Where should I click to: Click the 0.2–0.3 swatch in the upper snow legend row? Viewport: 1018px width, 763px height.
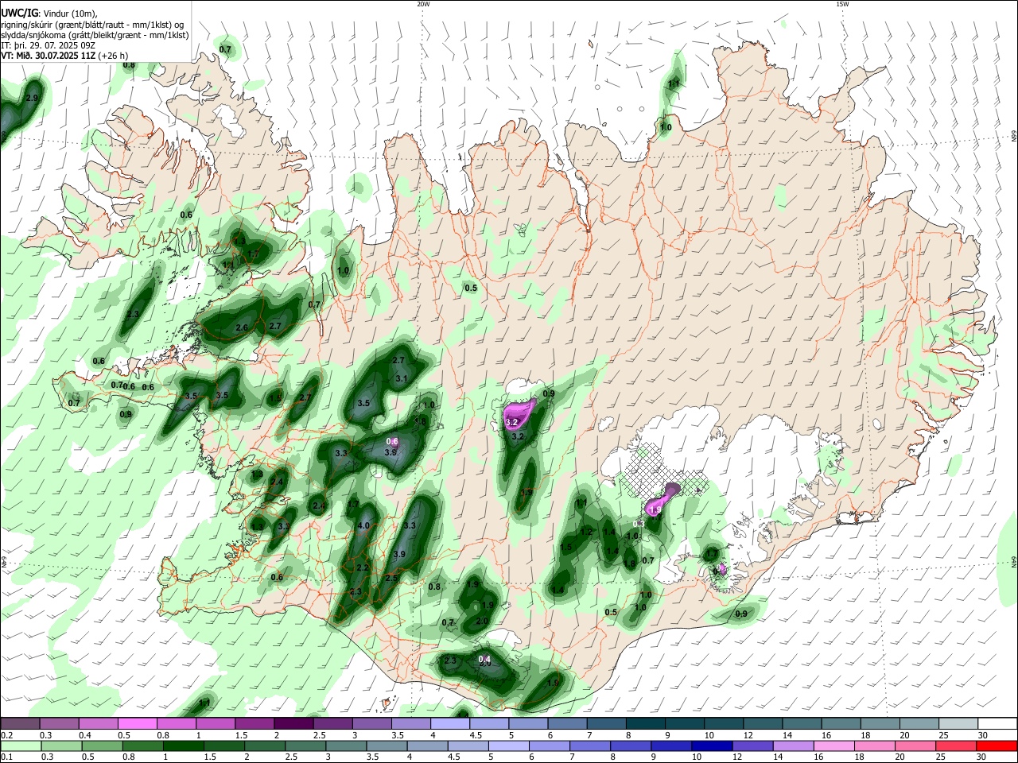coord(20,723)
